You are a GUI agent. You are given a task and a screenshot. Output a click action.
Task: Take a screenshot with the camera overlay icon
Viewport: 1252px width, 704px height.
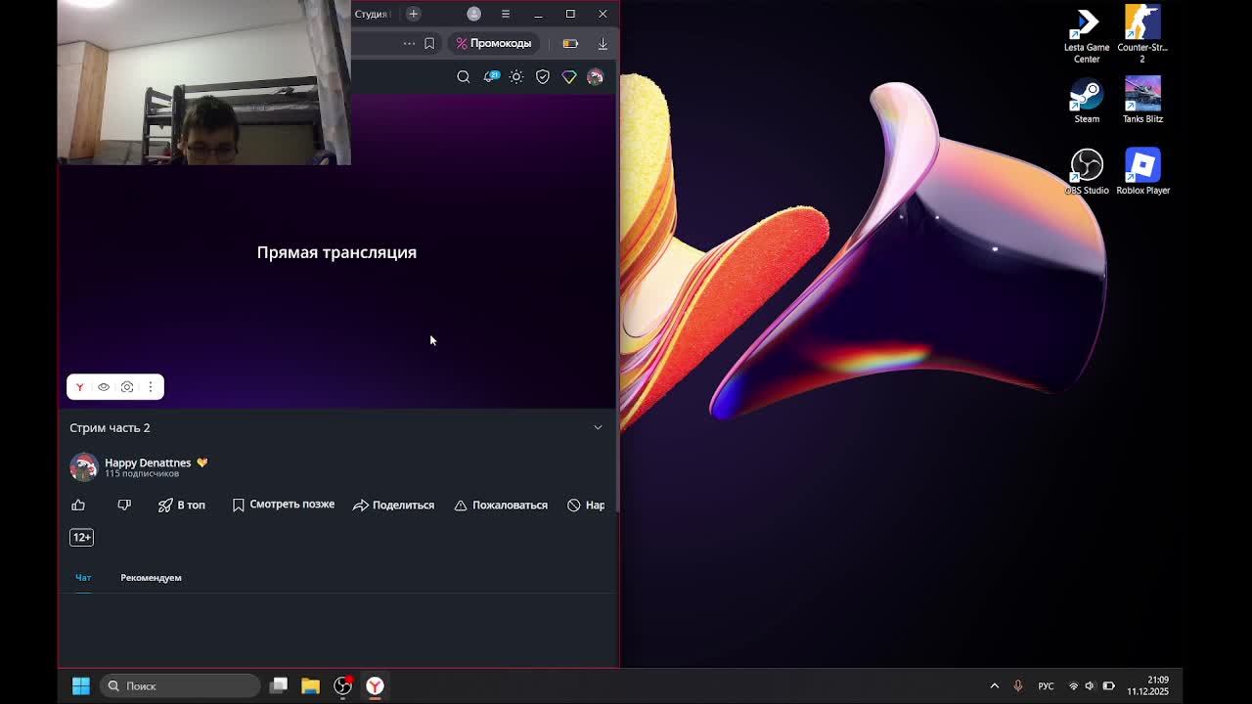click(x=127, y=387)
